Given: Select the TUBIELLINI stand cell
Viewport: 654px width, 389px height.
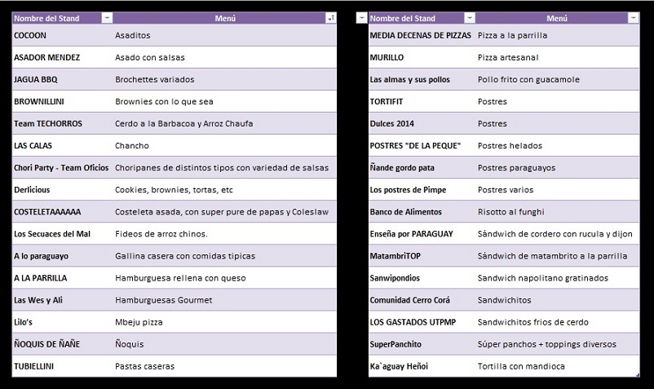Looking at the screenshot, I should coord(62,366).
